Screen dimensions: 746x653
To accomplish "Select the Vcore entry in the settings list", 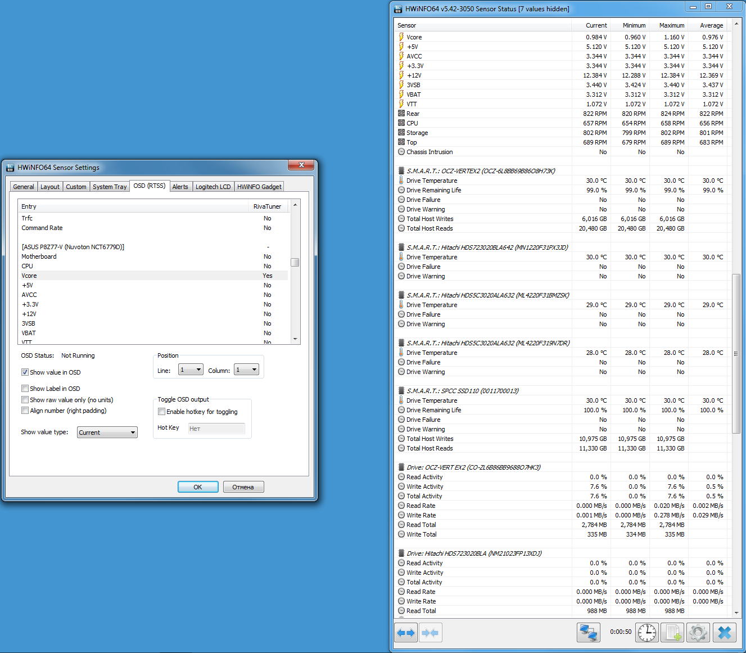I will [x=153, y=276].
